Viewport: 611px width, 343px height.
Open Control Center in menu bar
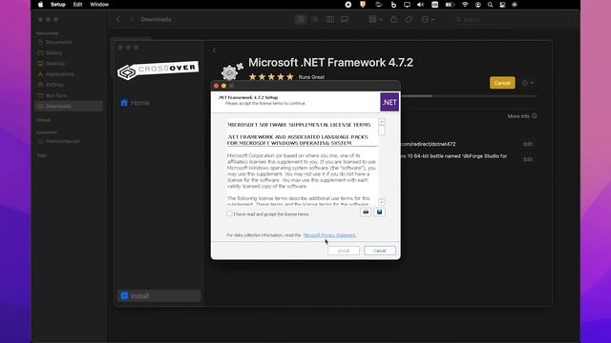click(x=502, y=5)
